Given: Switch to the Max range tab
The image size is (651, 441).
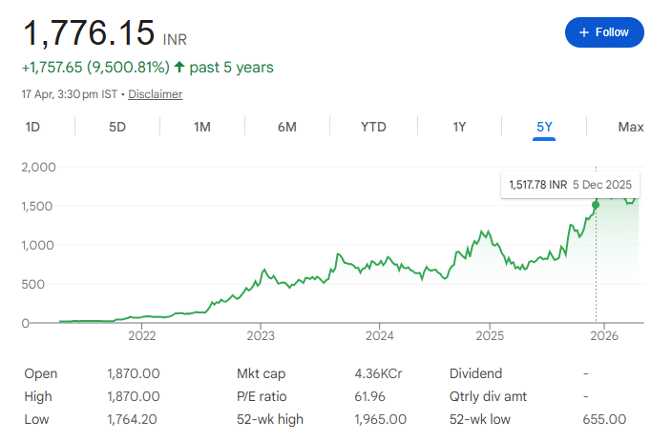Looking at the screenshot, I should (630, 127).
